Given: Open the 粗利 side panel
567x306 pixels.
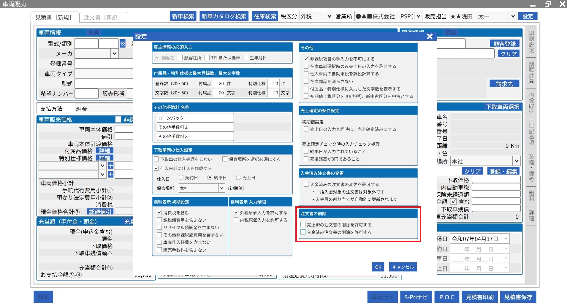Looking at the screenshot, I should (x=531, y=196).
